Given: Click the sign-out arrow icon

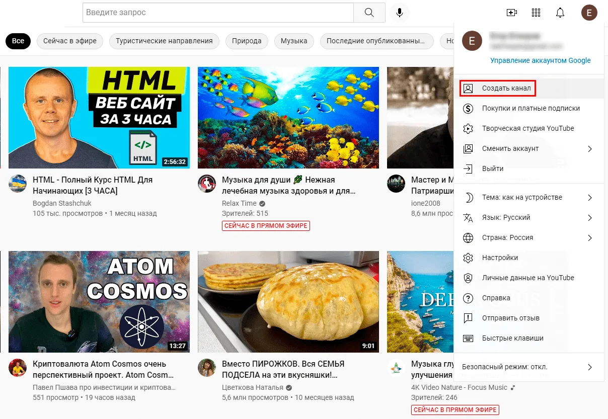Looking at the screenshot, I should [468, 169].
